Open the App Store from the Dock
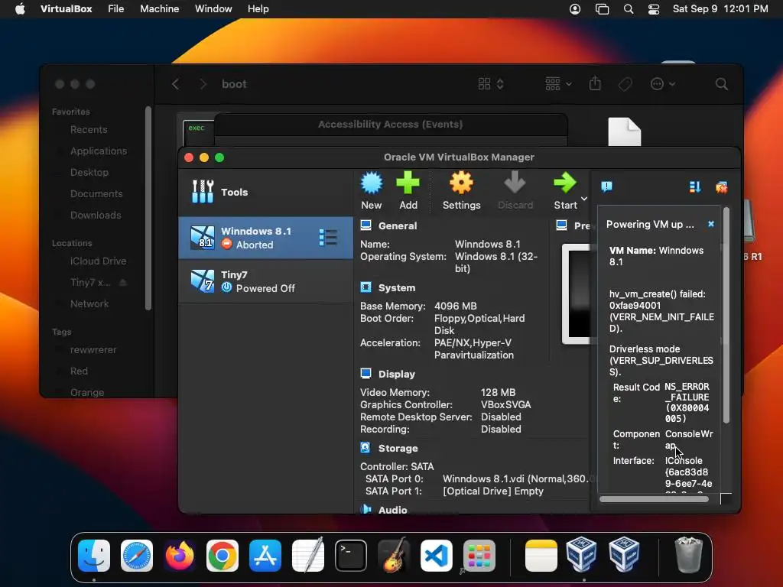This screenshot has width=783, height=587. pyautogui.click(x=265, y=555)
